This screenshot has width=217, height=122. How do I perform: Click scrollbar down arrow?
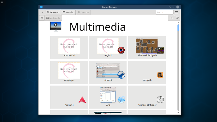178,112
